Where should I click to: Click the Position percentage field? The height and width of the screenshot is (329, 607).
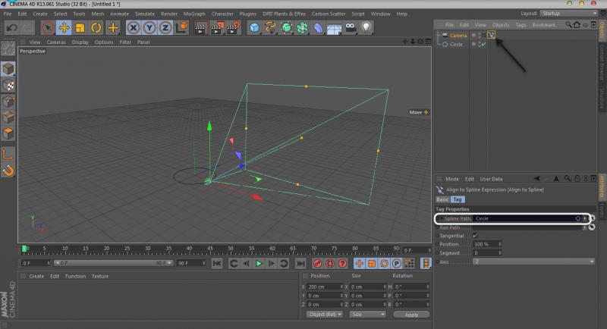484,244
